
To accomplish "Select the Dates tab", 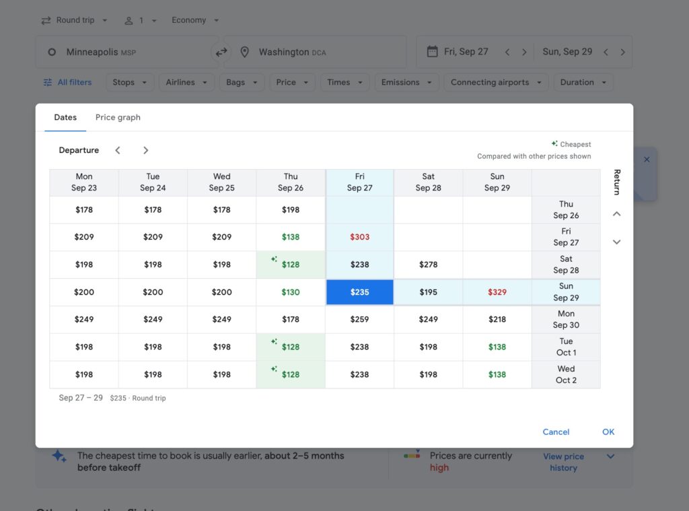I will pos(65,117).
